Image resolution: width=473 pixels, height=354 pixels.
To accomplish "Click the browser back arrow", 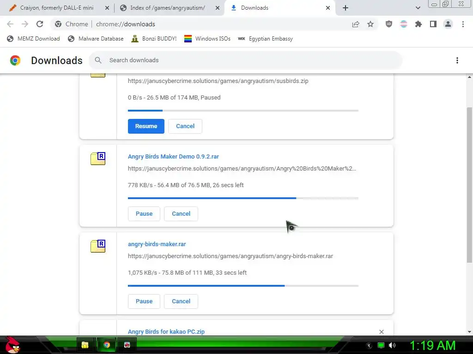I will 10,24.
